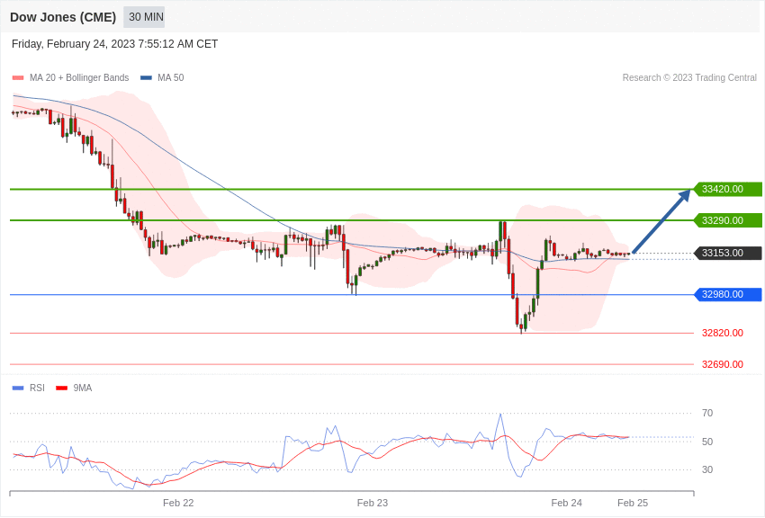Click the RSI 50 level label
Viewport: 765px width, 518px height.
point(707,442)
